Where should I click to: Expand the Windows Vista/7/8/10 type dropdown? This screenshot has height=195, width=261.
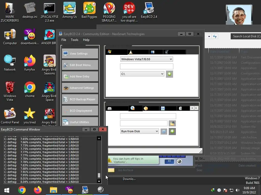point(147,59)
